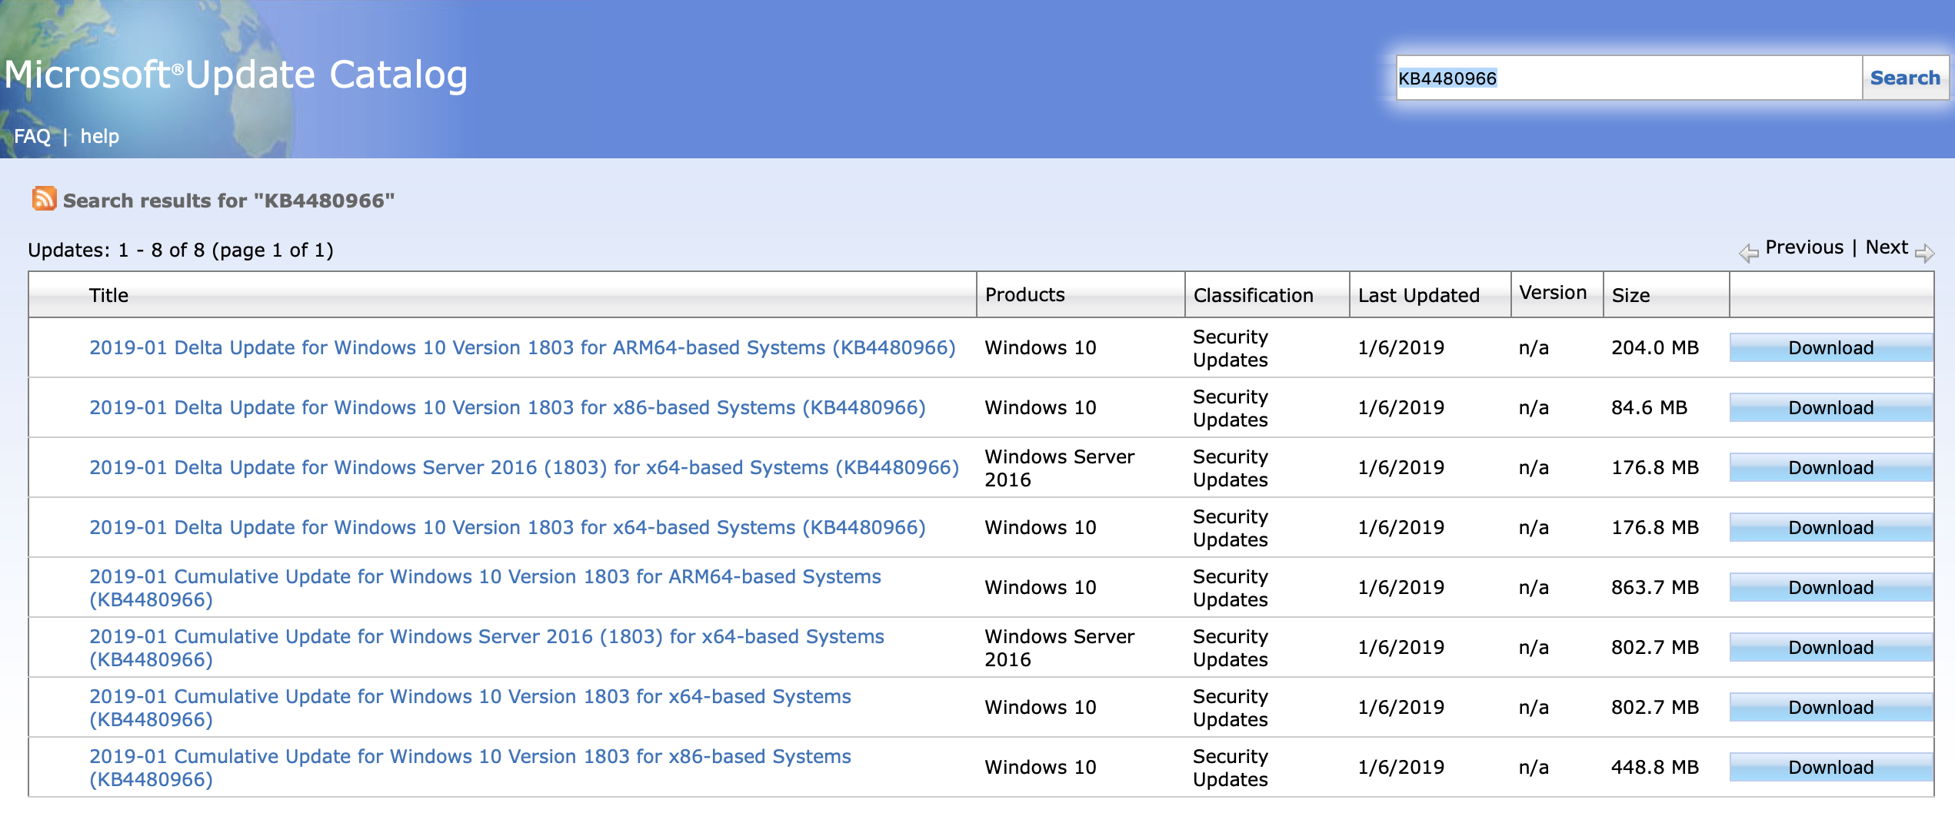Click the RSS feed icon
The image size is (1955, 813).
click(x=44, y=199)
